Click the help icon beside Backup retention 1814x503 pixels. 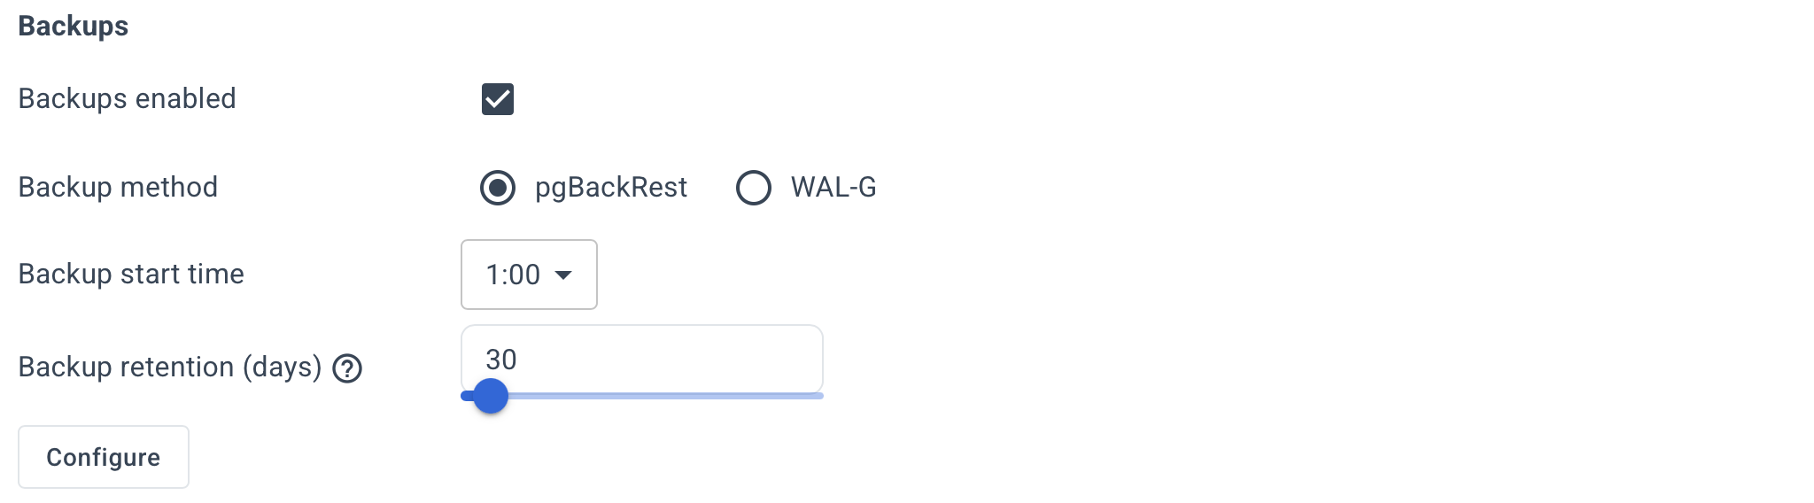tap(347, 368)
